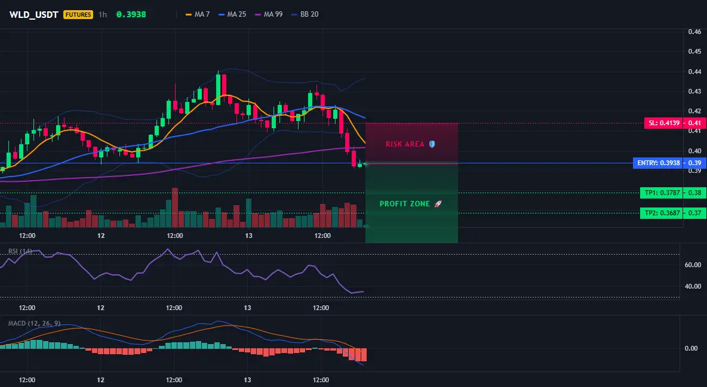The image size is (707, 387).
Task: Click the '13' date label on price chart axis
Action: click(x=248, y=236)
